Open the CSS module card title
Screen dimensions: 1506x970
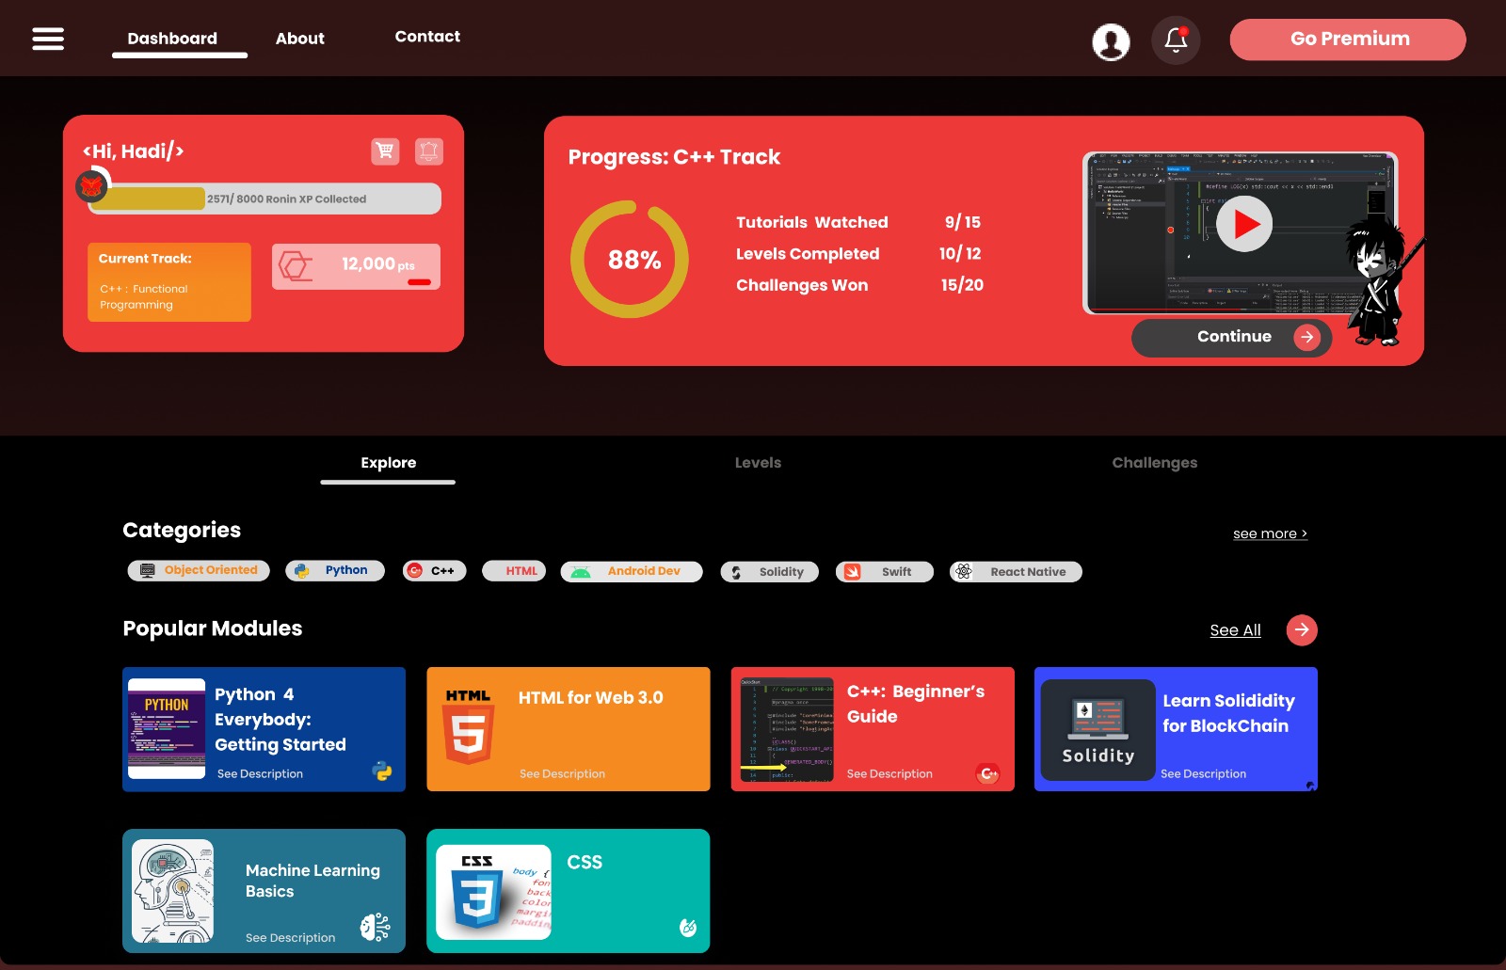(585, 863)
